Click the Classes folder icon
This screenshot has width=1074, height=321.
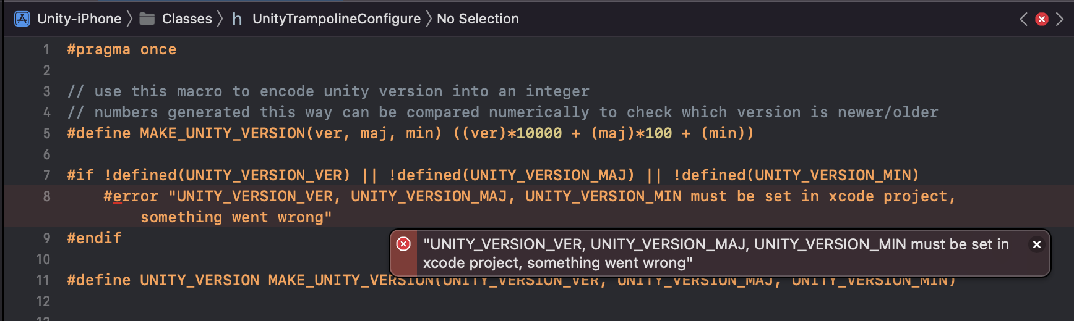(x=147, y=19)
